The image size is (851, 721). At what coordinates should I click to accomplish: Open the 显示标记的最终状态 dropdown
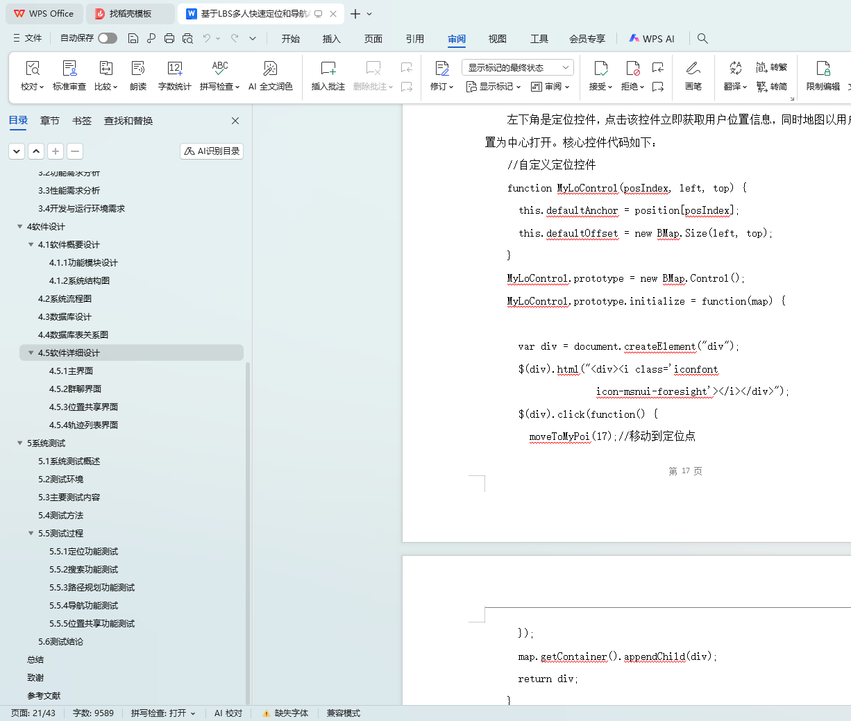pyautogui.click(x=517, y=67)
